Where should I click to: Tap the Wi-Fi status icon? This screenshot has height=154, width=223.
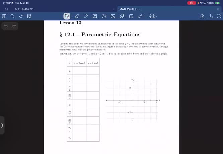[x=201, y=3]
